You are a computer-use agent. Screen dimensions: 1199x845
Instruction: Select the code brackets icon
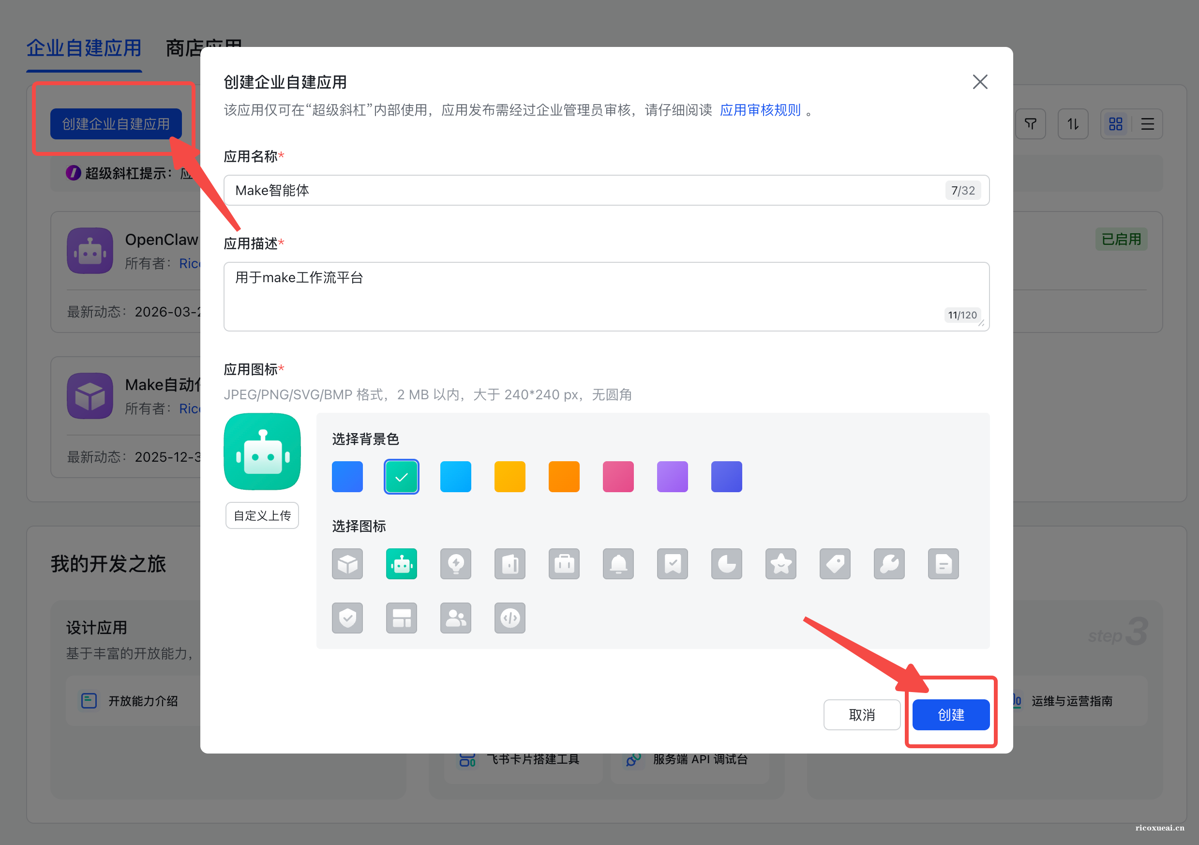point(510,618)
